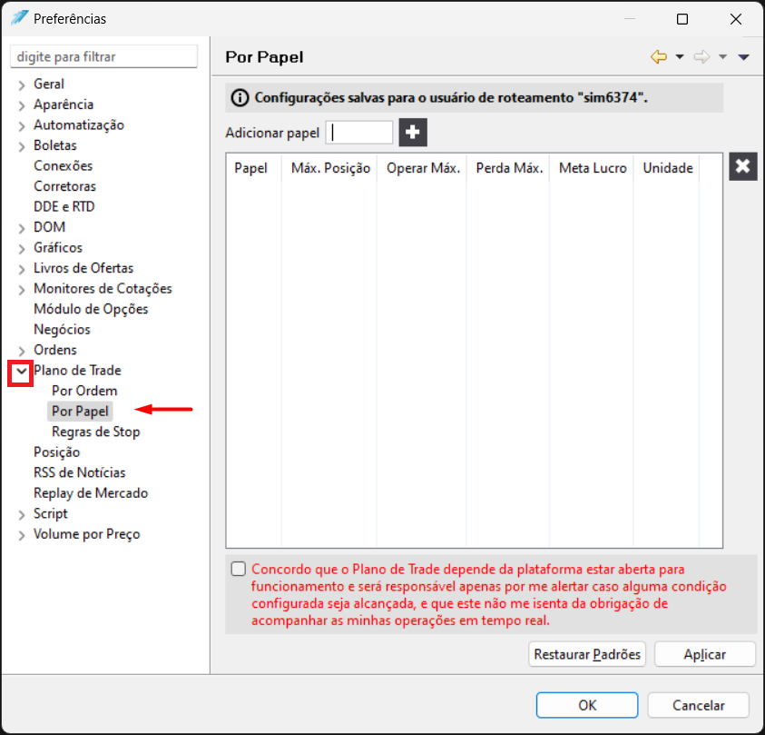This screenshot has height=735, width=765.
Task: Select Módulo de Opções item
Action: [x=91, y=309]
